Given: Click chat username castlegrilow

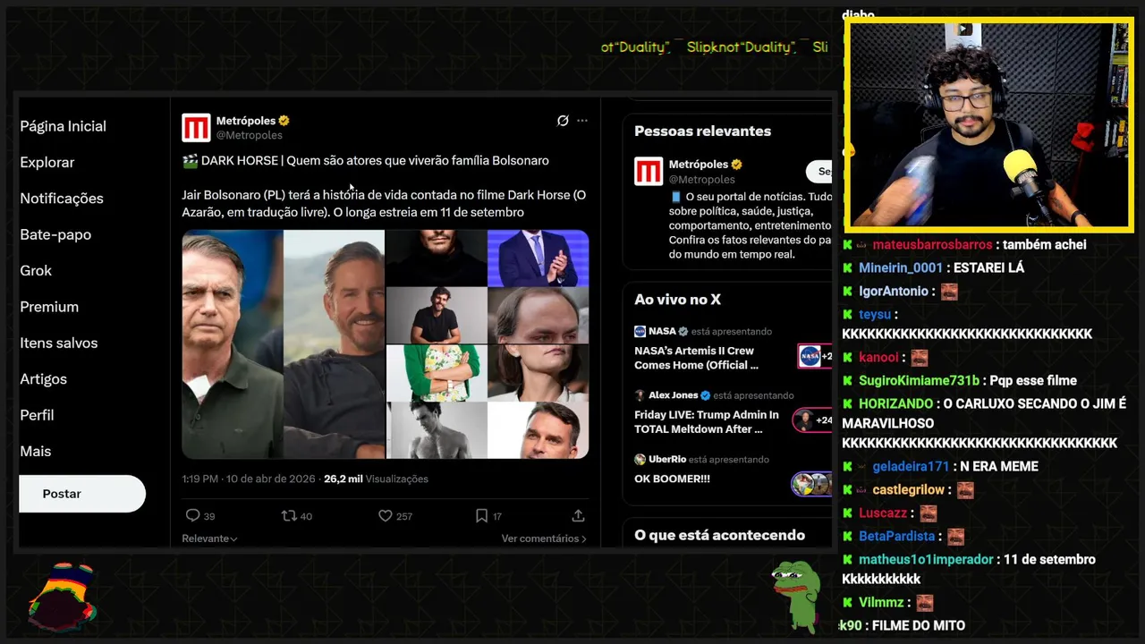Looking at the screenshot, I should click(909, 489).
